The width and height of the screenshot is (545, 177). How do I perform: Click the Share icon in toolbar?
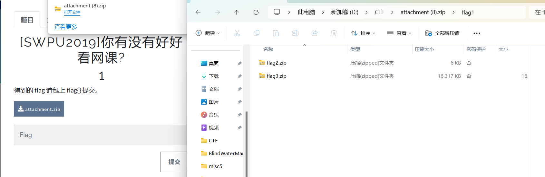click(x=315, y=33)
